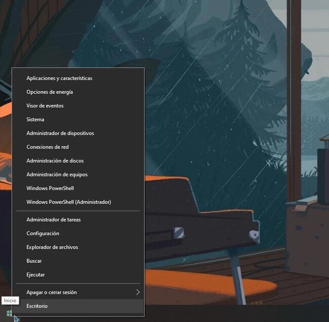Screen dimensions: 329x322
Task: Select the Buscar entry
Action: click(78, 261)
